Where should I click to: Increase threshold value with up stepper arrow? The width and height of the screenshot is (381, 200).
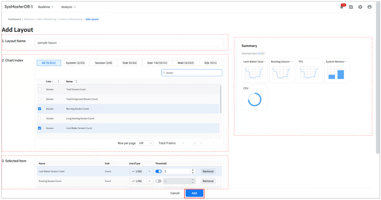tap(192, 170)
